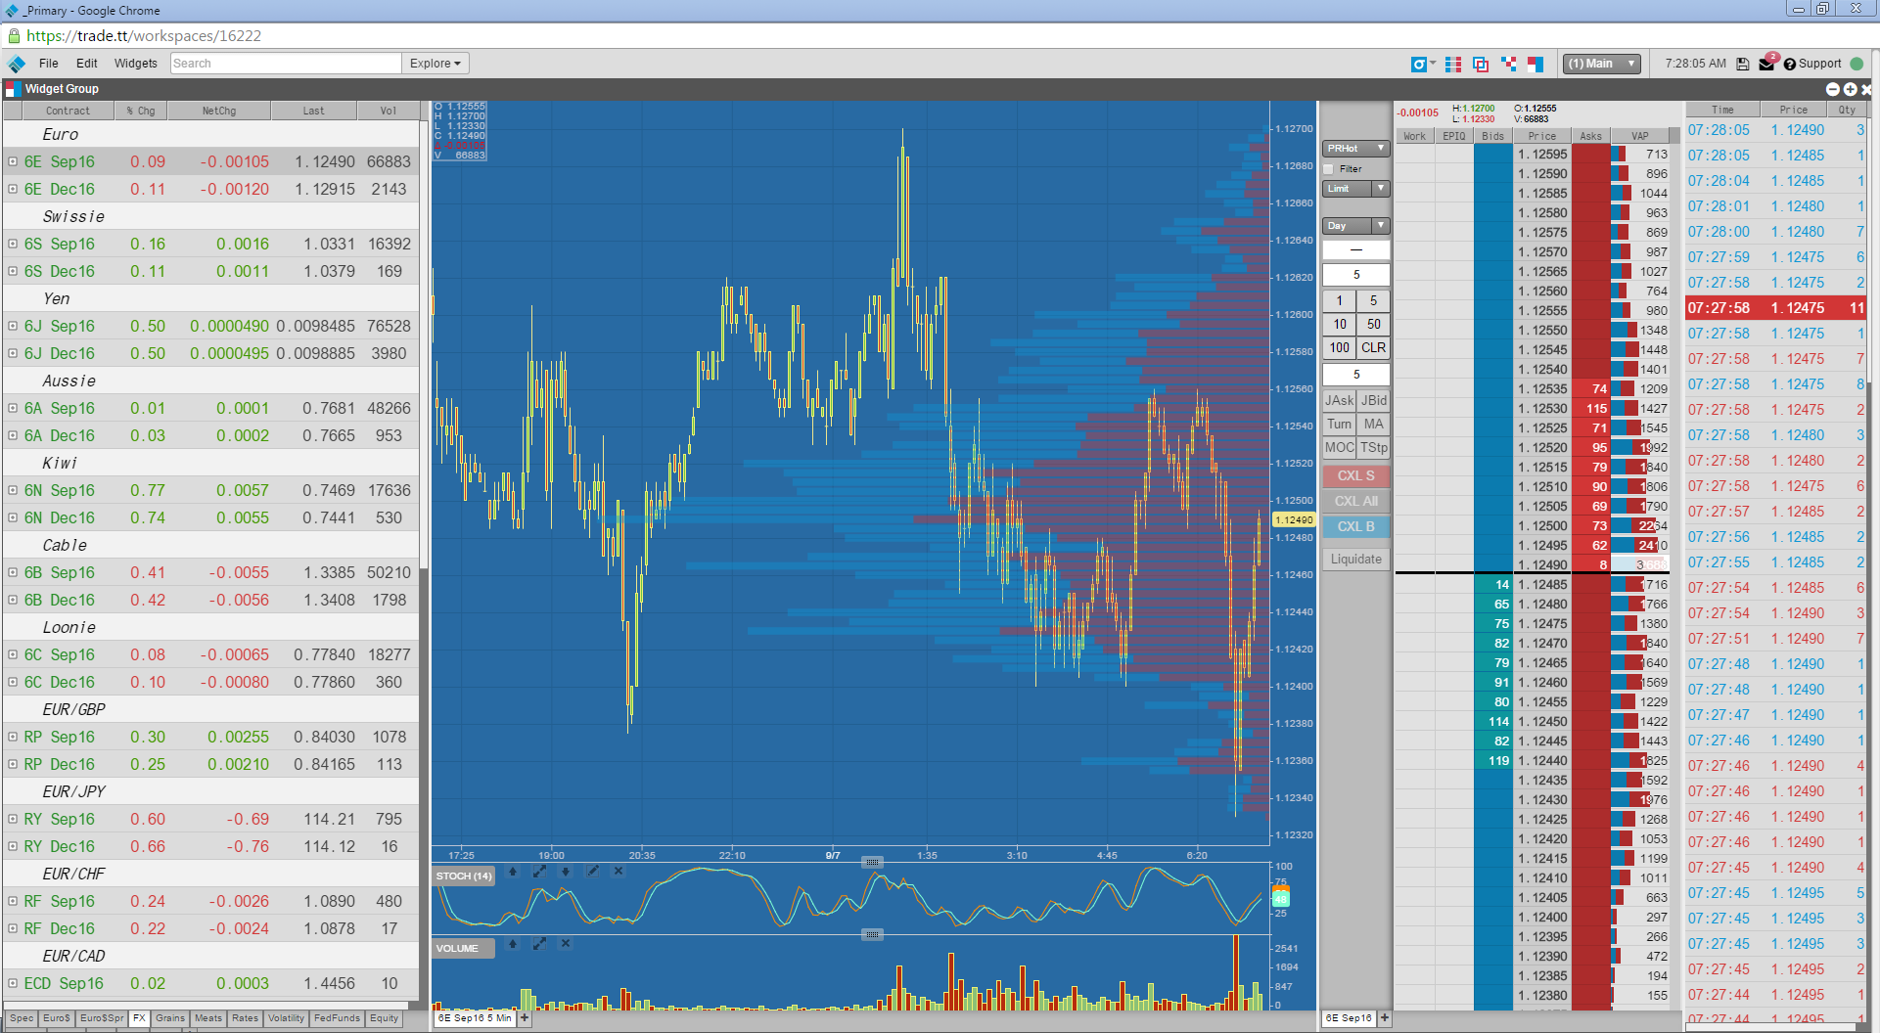Add a new ladder tab next to 6E Sep16

point(1385,1018)
